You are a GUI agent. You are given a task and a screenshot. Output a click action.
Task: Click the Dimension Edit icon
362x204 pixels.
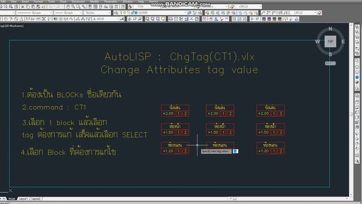click(77, 19)
